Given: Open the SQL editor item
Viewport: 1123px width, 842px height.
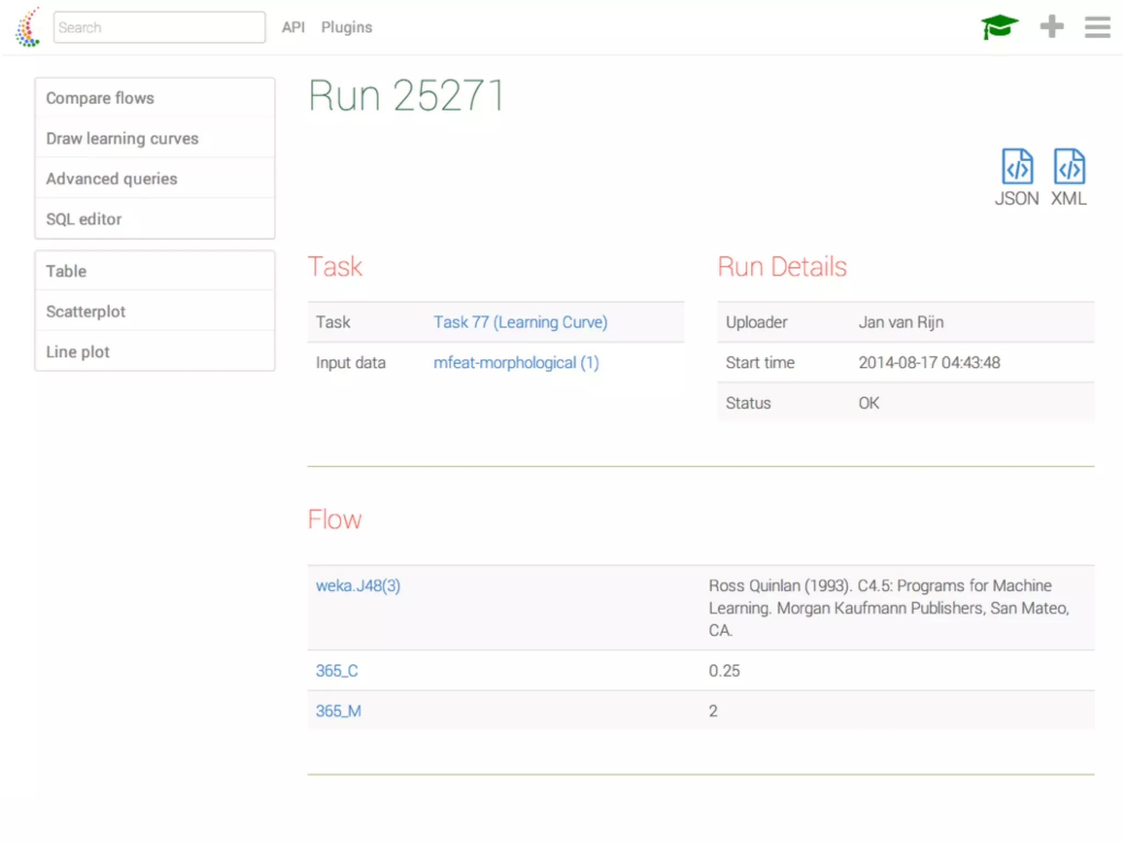Looking at the screenshot, I should [x=84, y=219].
